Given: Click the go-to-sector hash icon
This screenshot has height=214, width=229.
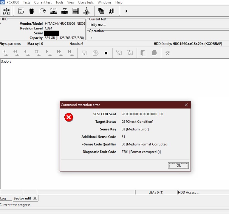Looking at the screenshot, I should 37,53.
